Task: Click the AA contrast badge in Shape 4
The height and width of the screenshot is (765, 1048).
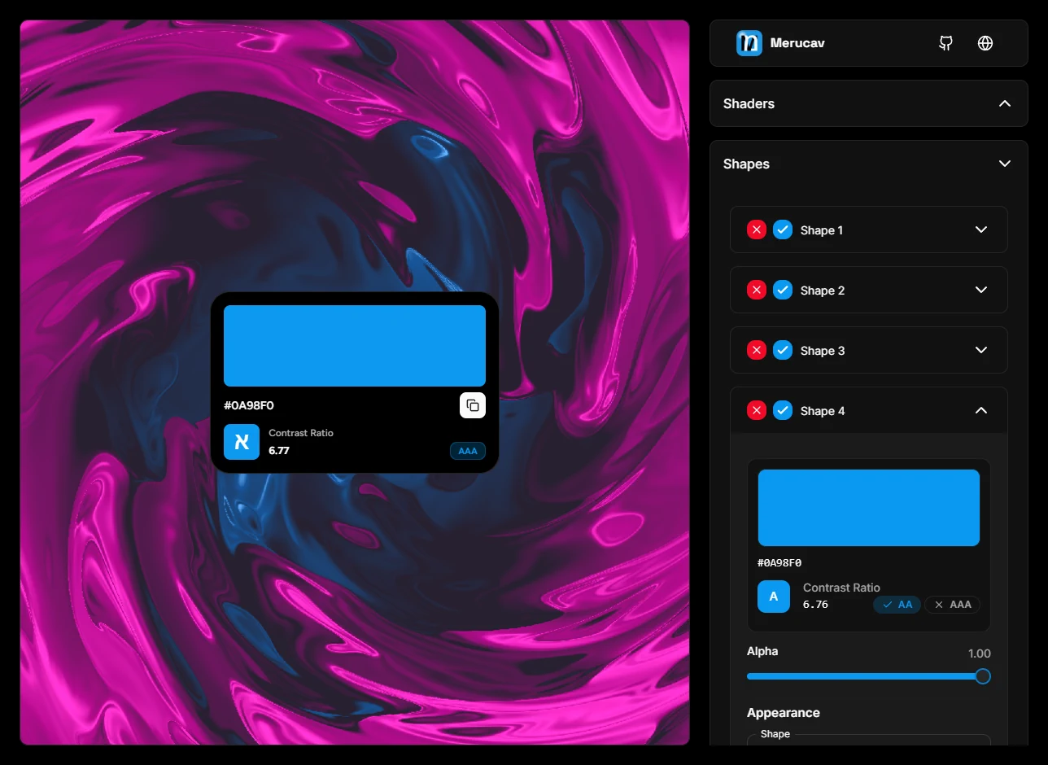Action: 897,605
